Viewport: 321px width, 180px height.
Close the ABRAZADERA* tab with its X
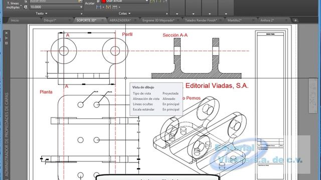(135, 20)
